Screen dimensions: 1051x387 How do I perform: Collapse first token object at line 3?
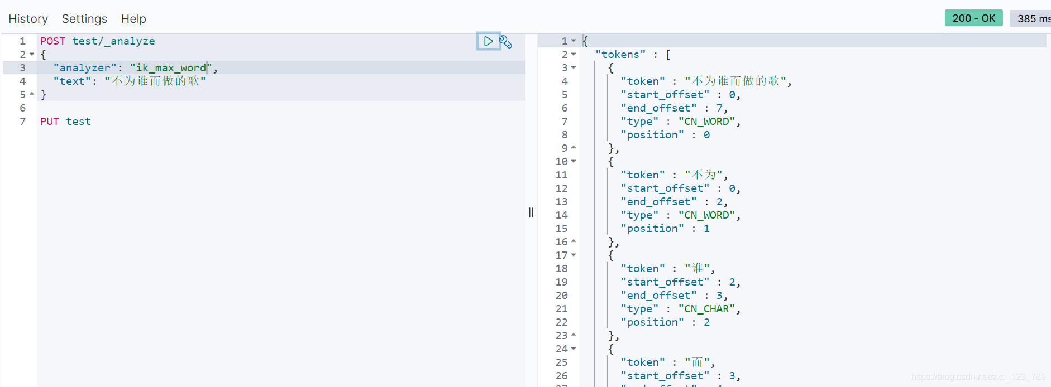(x=574, y=68)
